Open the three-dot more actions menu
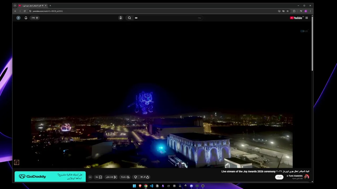This screenshot has width=337, height=189. coord(90,177)
